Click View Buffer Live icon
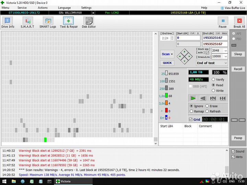The image size is (247, 185). pos(222,8)
